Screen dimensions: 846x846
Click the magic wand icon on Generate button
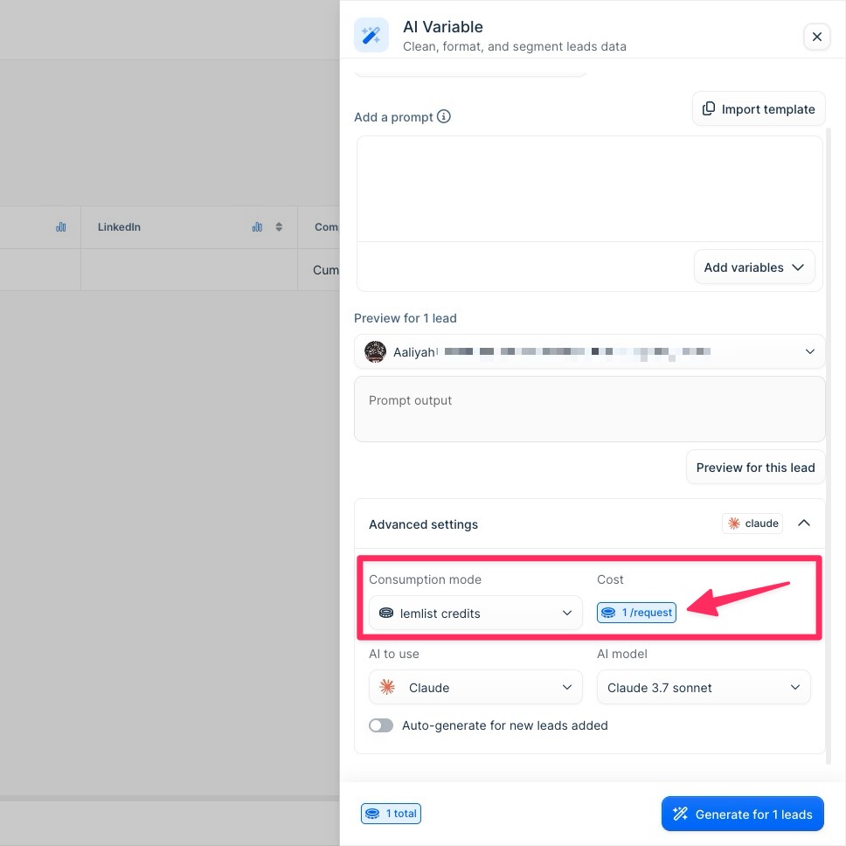[680, 814]
